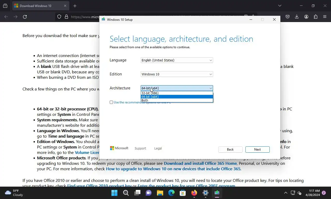Viewport: 331px width, 199px height.
Task: Open Teams Chat from taskbar
Action: pos(149,193)
